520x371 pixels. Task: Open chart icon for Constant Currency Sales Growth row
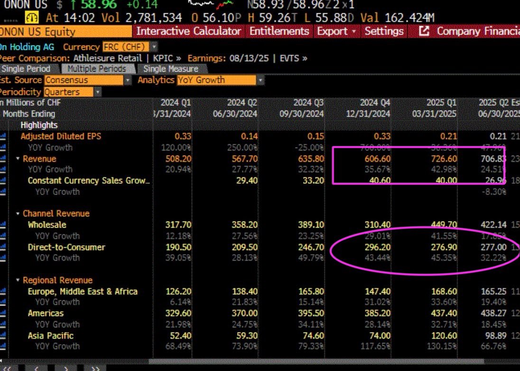3,181
